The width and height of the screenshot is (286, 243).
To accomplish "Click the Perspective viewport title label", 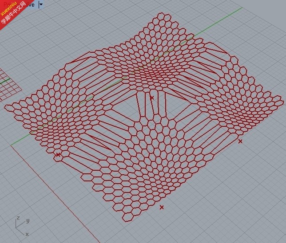I will (19, 4).
